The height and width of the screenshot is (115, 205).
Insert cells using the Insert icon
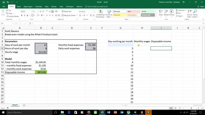[x=161, y=11]
